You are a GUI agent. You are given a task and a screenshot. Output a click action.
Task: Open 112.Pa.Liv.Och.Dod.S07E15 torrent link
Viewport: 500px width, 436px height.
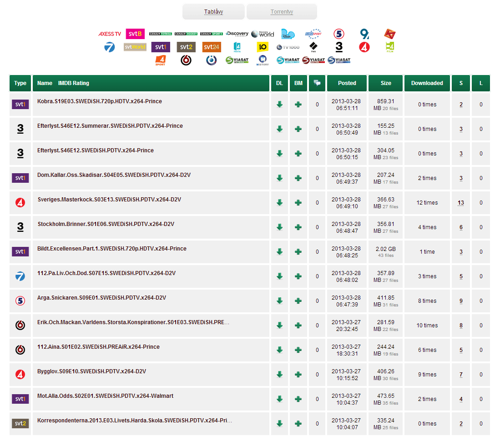tap(106, 273)
